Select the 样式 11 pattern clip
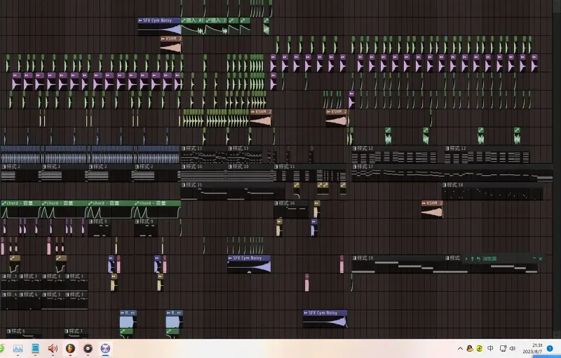Image resolution: width=561 pixels, height=358 pixels. coord(310,173)
